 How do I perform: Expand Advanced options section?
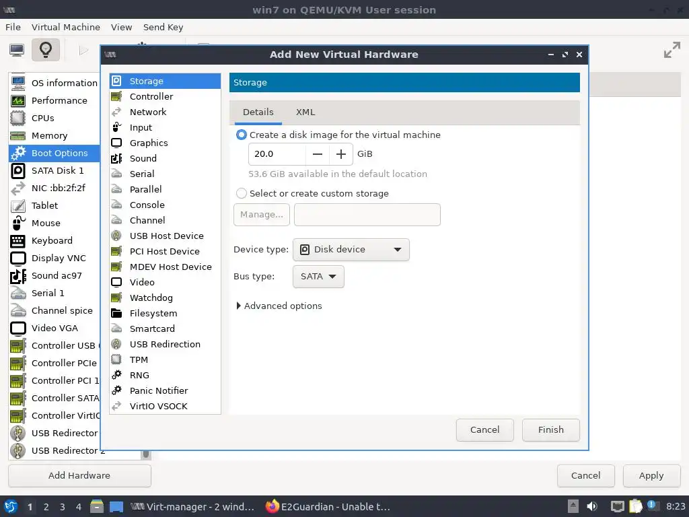pyautogui.click(x=279, y=306)
